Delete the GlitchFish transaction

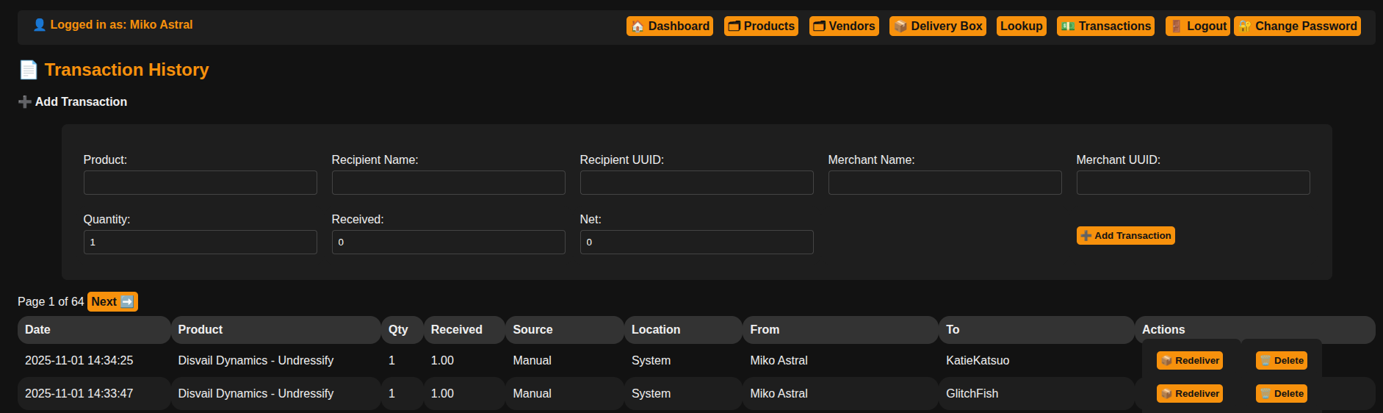[1281, 394]
